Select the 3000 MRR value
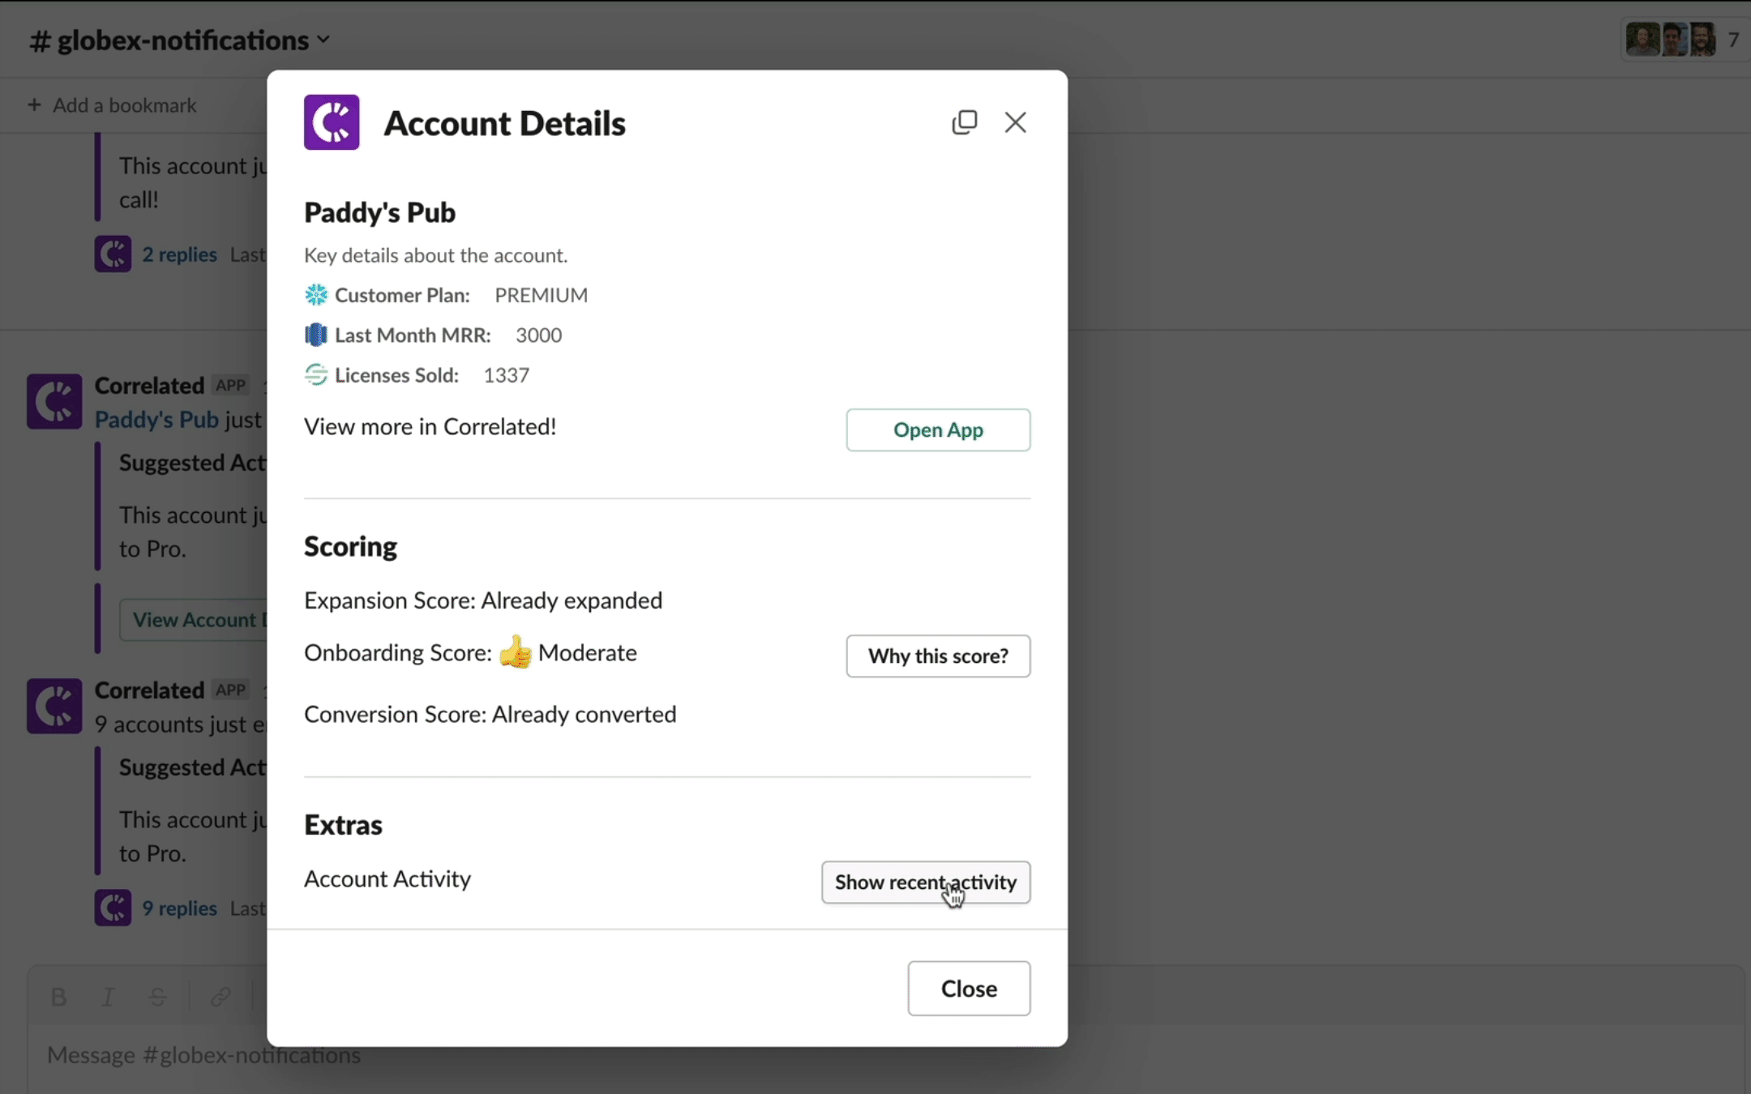 pyautogui.click(x=538, y=335)
